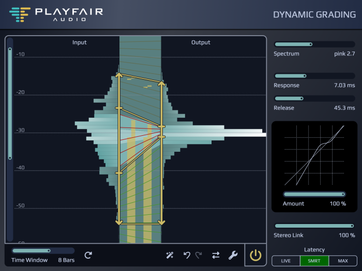This screenshot has width=362, height=271.
Task: Select LIVE latency mode
Action: tap(286, 261)
